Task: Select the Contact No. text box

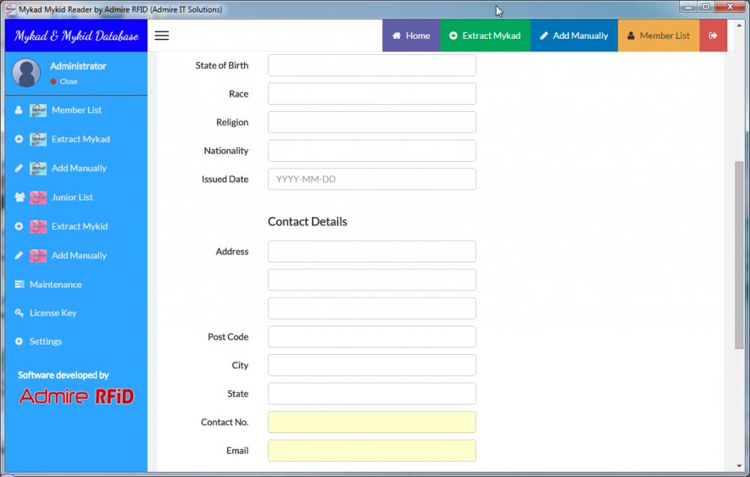Action: point(371,422)
